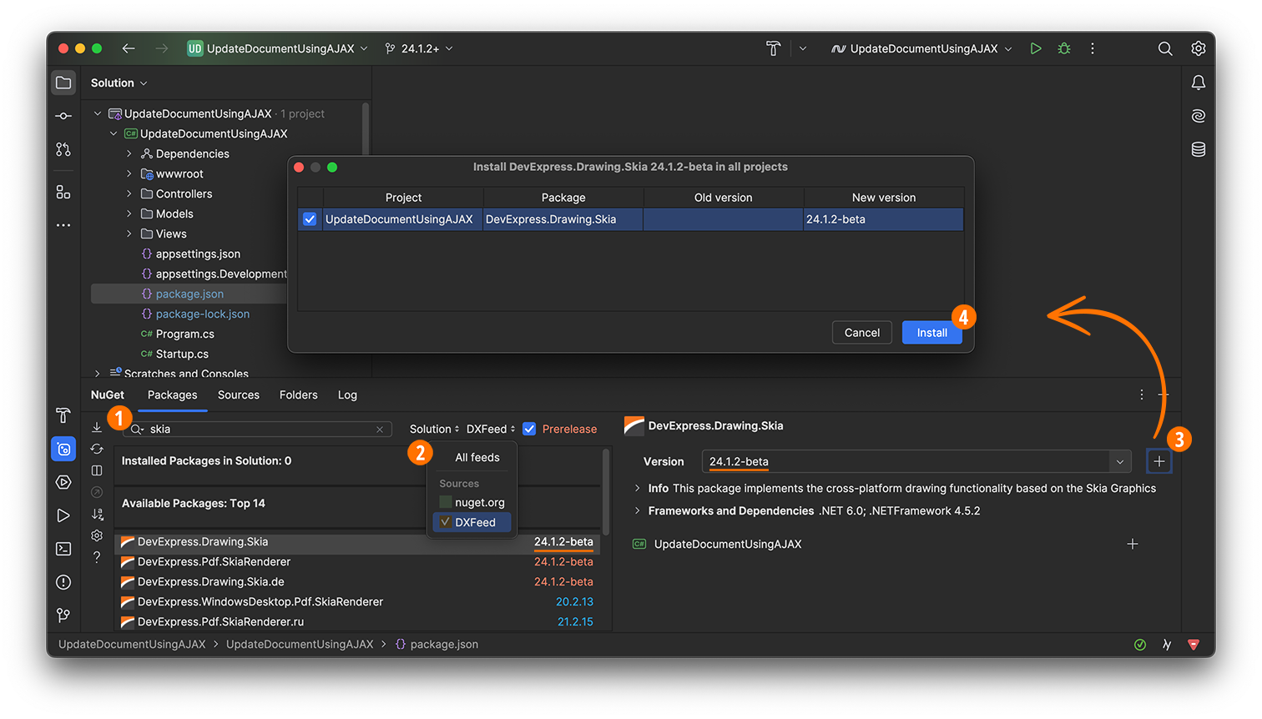1262x719 pixels.
Task: Open the UD project widget dropdown
Action: (x=277, y=48)
